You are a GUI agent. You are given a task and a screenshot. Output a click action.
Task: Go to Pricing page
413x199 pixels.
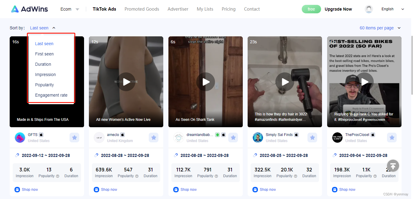229,9
